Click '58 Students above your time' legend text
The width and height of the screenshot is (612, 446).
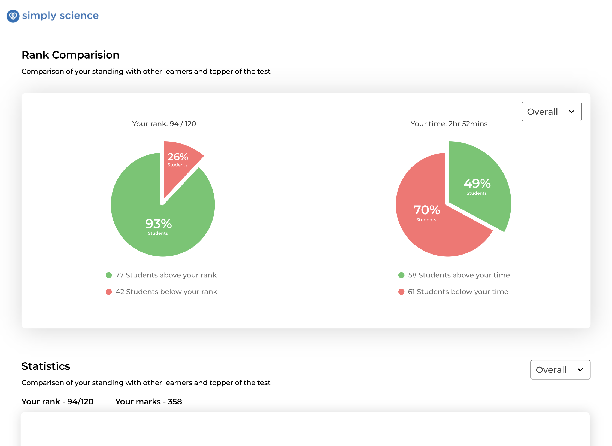(x=459, y=275)
